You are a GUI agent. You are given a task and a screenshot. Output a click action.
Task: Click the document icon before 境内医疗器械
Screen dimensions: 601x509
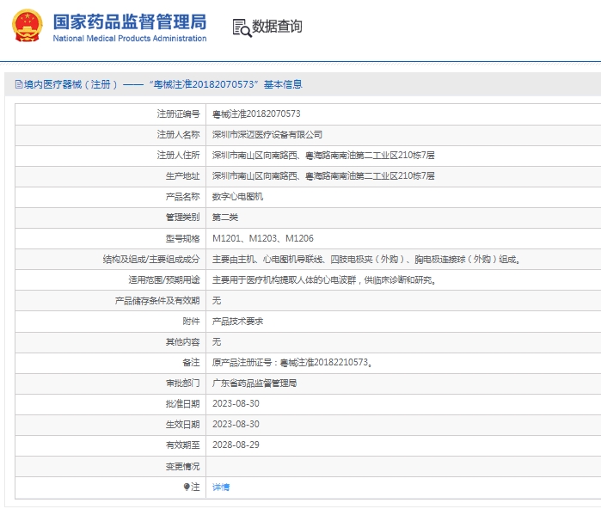(19, 84)
